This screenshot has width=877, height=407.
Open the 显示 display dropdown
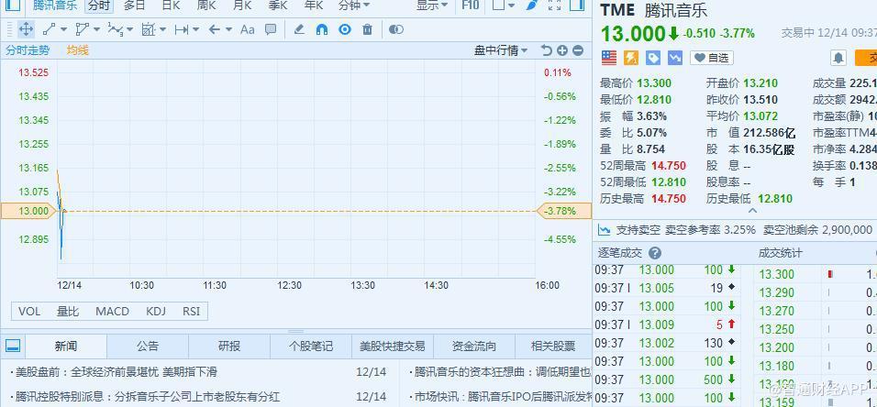[x=432, y=5]
